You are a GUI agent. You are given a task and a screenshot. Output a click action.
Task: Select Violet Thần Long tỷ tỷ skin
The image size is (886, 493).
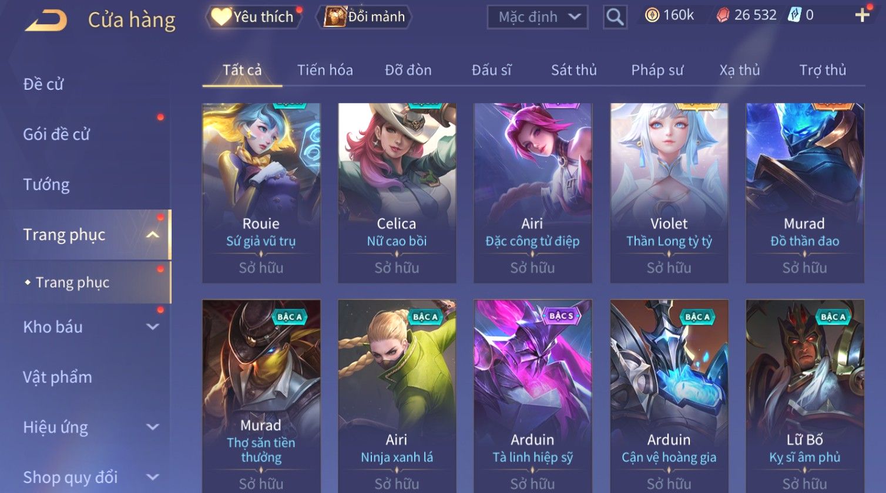point(669,193)
